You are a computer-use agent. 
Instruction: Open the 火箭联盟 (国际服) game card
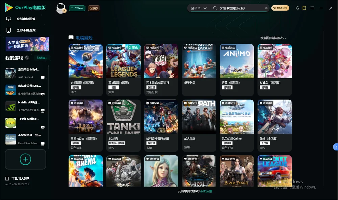86,70
